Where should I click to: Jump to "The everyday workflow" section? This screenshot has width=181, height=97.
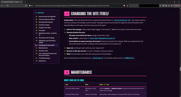point(47,19)
